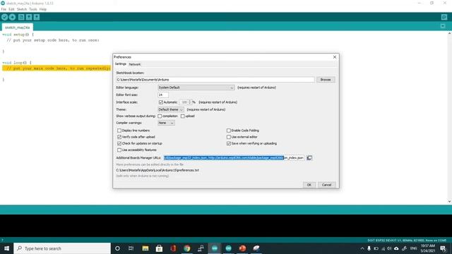Toggle Verify code after upload
452x254 pixels.
[119, 137]
